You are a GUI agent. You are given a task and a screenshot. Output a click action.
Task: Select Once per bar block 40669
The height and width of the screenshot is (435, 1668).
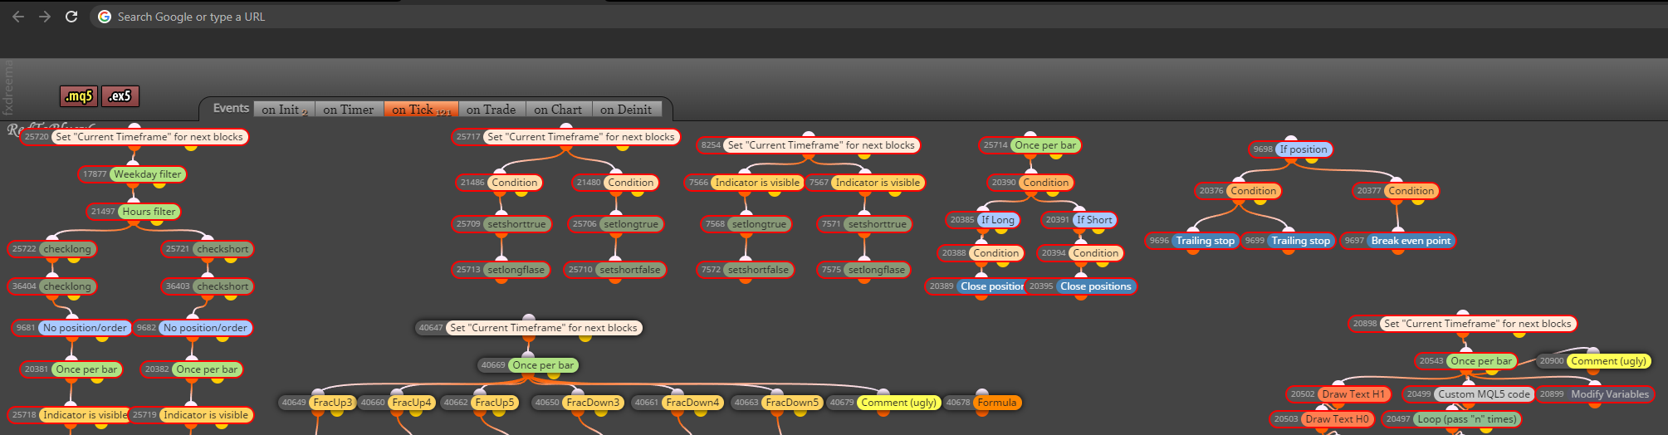pos(528,365)
